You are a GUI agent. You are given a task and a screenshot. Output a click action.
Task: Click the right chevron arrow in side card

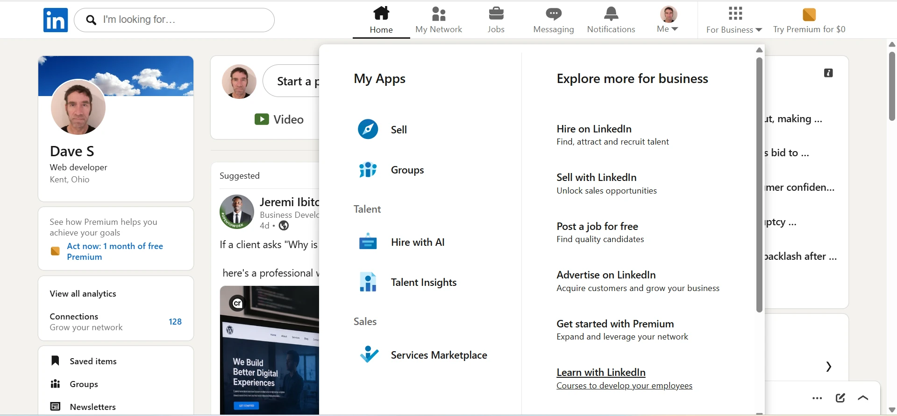[x=828, y=367]
